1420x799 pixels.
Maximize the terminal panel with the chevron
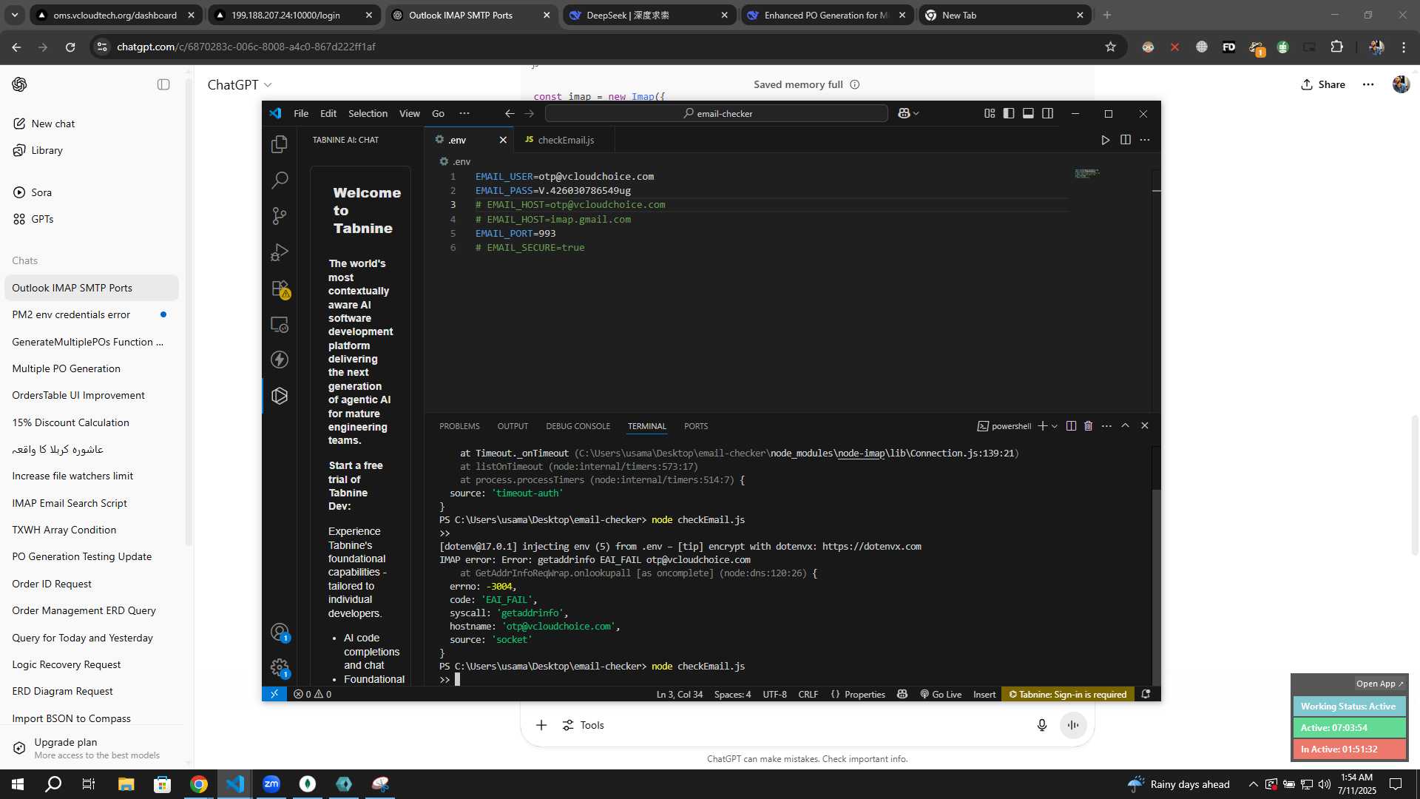click(1125, 426)
